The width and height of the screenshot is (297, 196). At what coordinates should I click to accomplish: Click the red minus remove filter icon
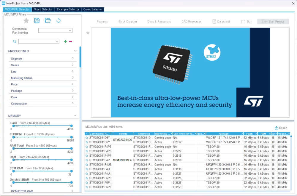(70, 41)
